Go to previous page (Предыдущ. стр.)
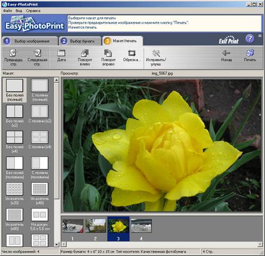Viewport: 265px width, 256px height. click(x=13, y=57)
